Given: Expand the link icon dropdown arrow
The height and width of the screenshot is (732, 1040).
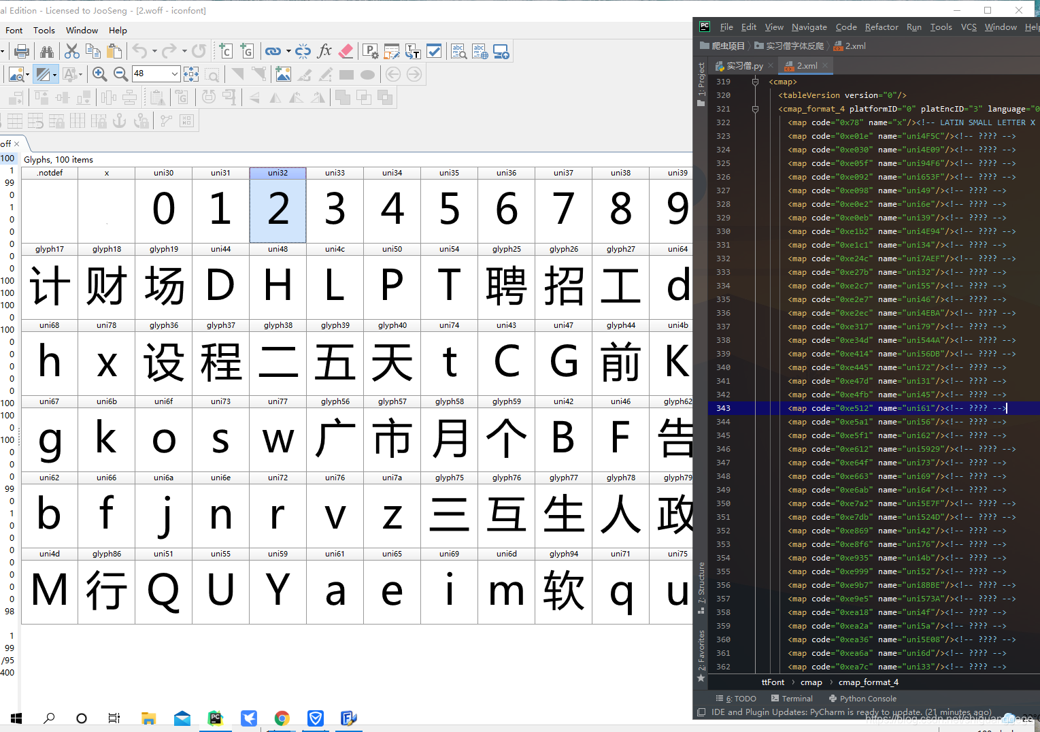Looking at the screenshot, I should [288, 51].
